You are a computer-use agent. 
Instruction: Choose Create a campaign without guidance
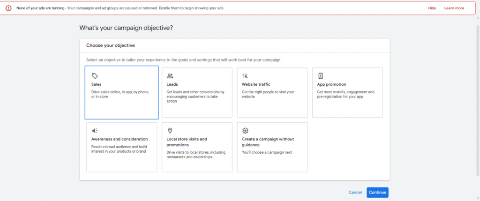click(x=272, y=147)
